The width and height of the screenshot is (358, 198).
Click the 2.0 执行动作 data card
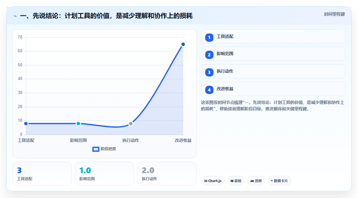167,174
